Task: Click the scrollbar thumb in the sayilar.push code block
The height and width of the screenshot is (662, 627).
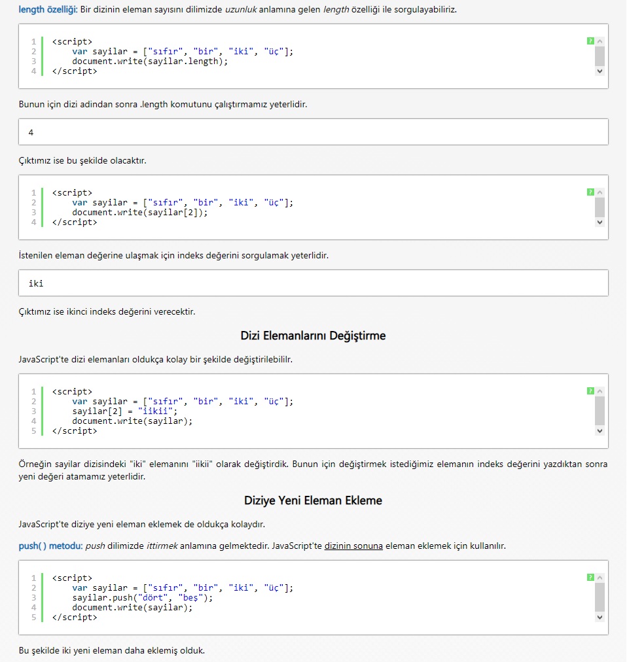Action: click(600, 597)
